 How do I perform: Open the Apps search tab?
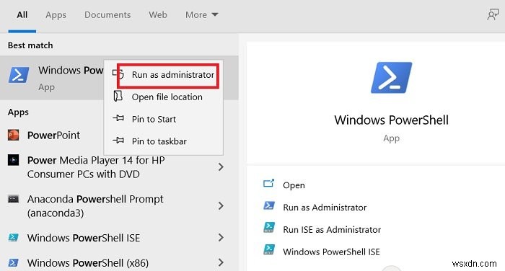(x=56, y=15)
